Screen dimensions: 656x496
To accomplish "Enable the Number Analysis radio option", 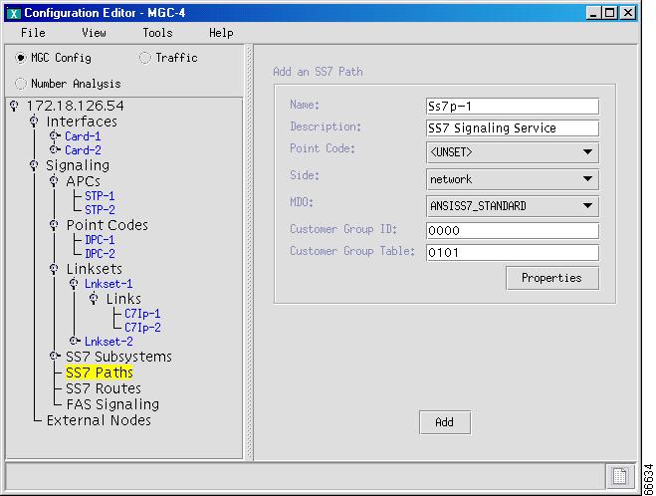I will 22,84.
